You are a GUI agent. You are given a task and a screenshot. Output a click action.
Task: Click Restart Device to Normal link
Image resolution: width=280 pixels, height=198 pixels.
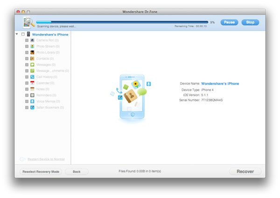46,159
